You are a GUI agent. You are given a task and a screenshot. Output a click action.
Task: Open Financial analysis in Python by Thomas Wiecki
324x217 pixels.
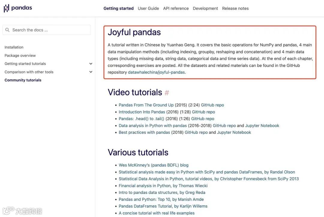click(x=163, y=186)
